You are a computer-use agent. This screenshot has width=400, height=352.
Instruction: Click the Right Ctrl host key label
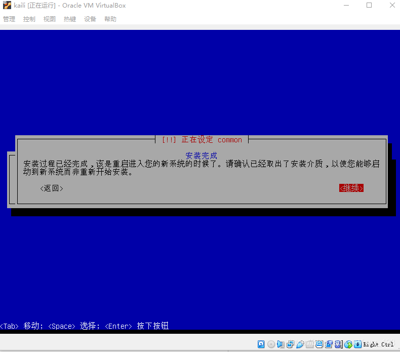378,344
